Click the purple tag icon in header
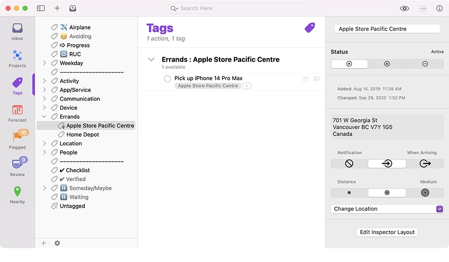Screen dimensions: 449x262 (x=310, y=28)
